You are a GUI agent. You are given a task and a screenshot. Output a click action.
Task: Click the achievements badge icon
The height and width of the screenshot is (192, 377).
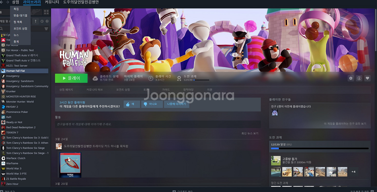pos(179,78)
